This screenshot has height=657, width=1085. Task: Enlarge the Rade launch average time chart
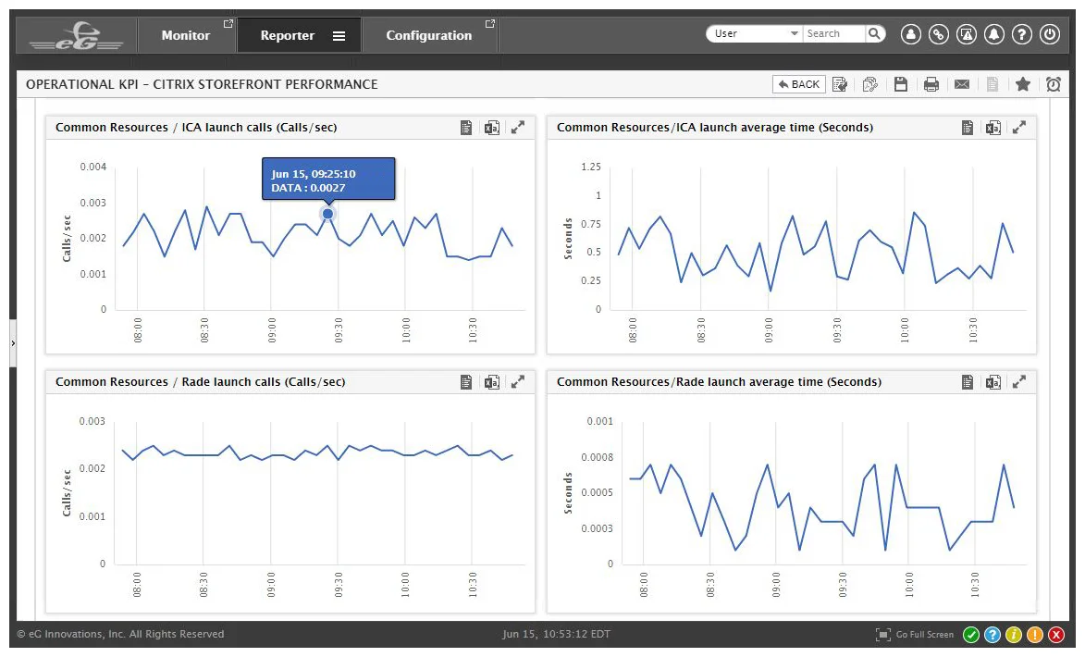click(1019, 382)
